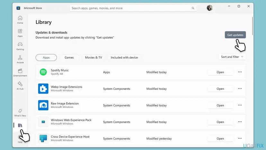Open Spotify Music with its Open button
This screenshot has height=150, width=266.
click(220, 72)
